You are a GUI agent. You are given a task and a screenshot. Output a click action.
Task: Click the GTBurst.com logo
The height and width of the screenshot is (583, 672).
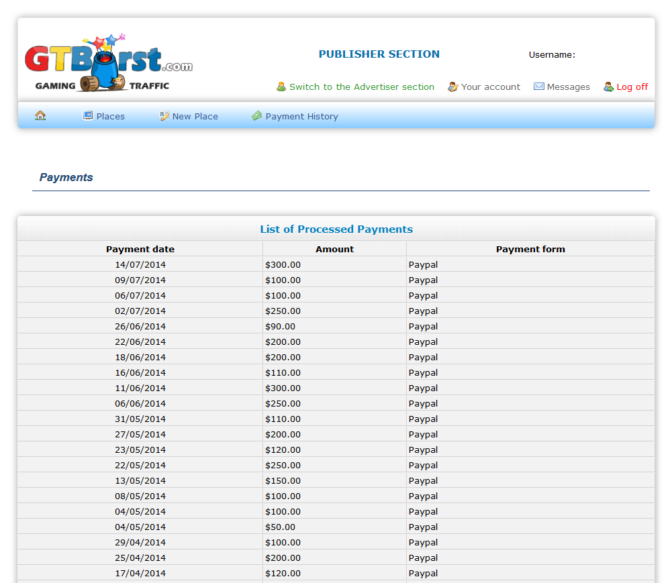point(109,62)
